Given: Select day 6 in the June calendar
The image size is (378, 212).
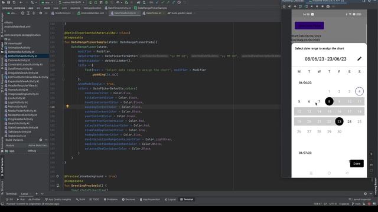Looking at the screenshot, I should 309,102.
